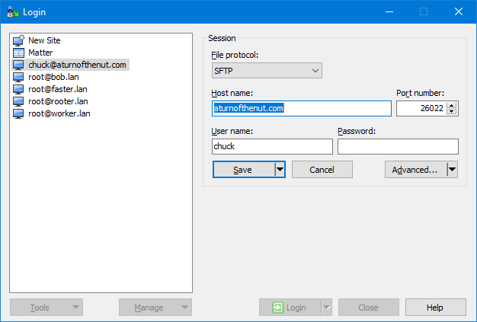
Task: Click the root@worker.lan monitor icon
Action: [19, 113]
